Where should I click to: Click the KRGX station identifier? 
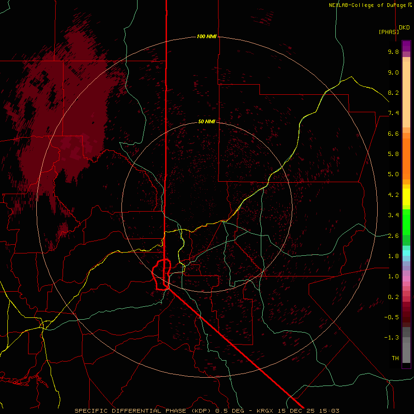pos(266,411)
